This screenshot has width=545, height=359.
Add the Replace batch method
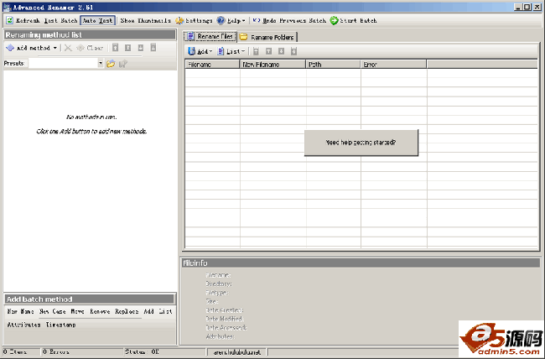click(x=126, y=311)
